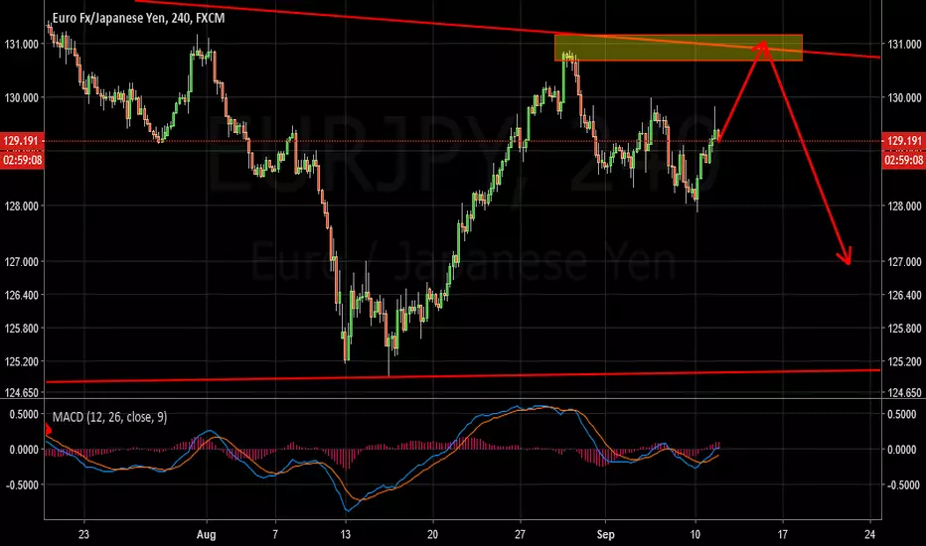926x546 pixels.
Task: Click the 23 date label on the time axis
Action: 83,535
